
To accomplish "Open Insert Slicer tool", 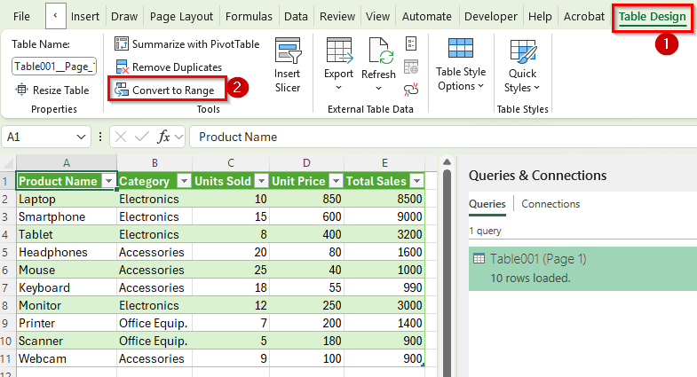I will [288, 65].
